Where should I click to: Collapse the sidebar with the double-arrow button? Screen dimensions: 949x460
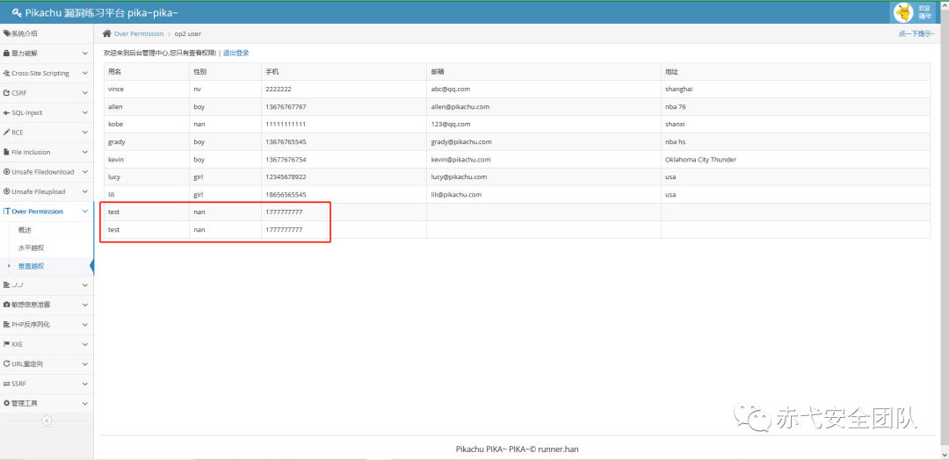47,421
